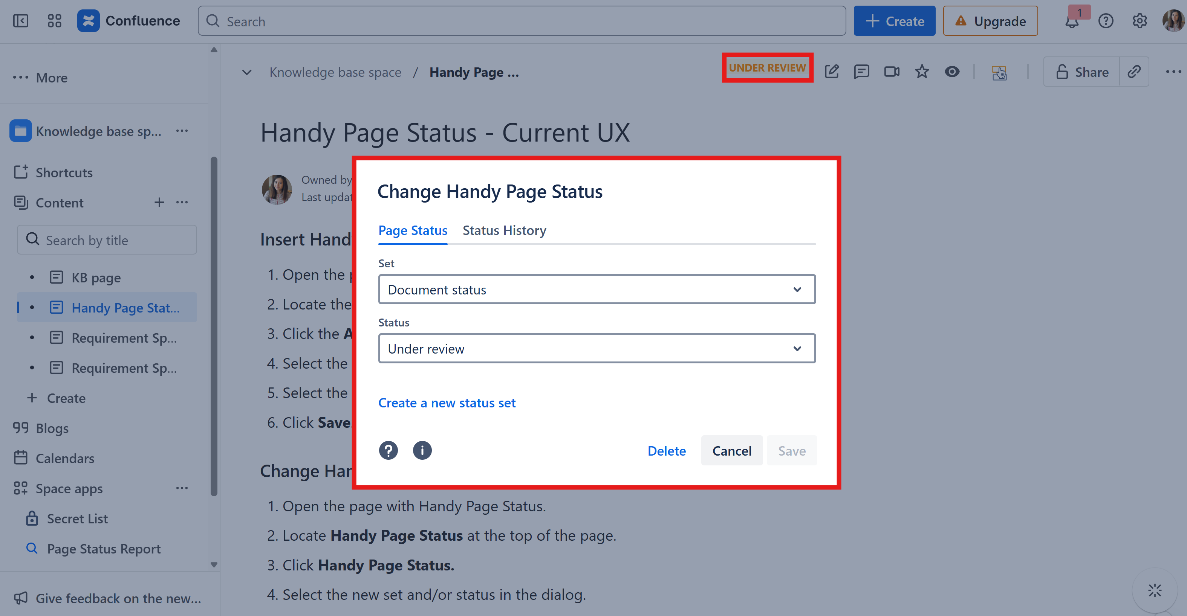Select the Page Status tab
1187x616 pixels.
[x=412, y=230]
